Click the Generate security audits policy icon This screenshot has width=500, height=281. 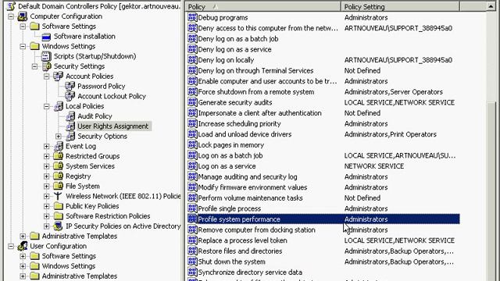coord(192,102)
